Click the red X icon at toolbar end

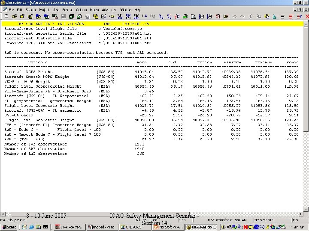pyautogui.click(x=306, y=17)
